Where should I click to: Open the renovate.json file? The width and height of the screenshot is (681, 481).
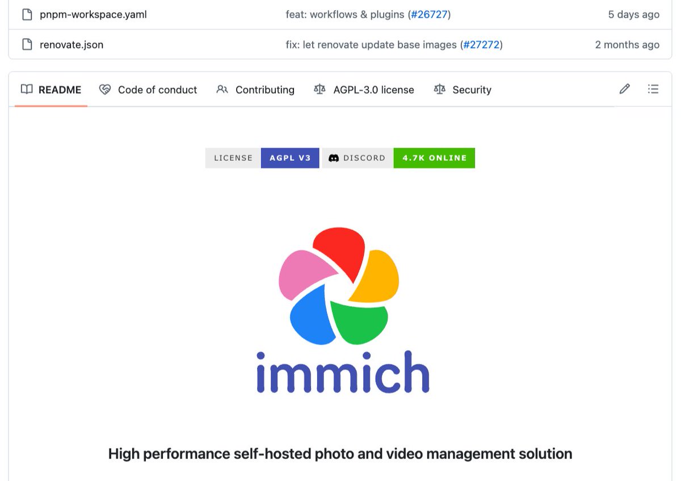click(72, 44)
